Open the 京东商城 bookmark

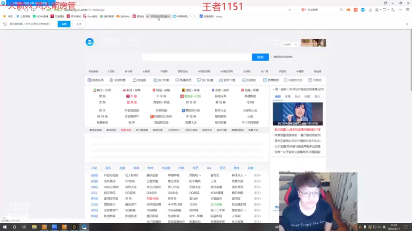[74, 16]
